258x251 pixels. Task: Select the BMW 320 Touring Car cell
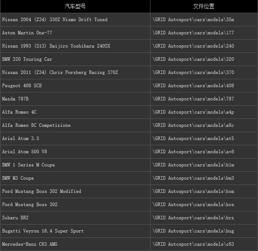coord(75,59)
